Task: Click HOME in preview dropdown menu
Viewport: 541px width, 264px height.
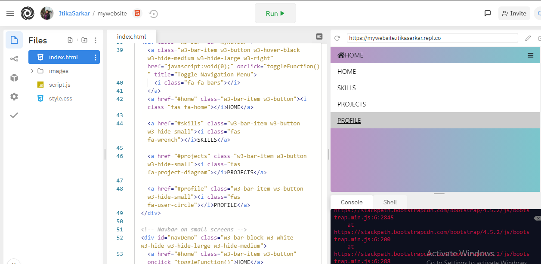Action: coord(435,72)
